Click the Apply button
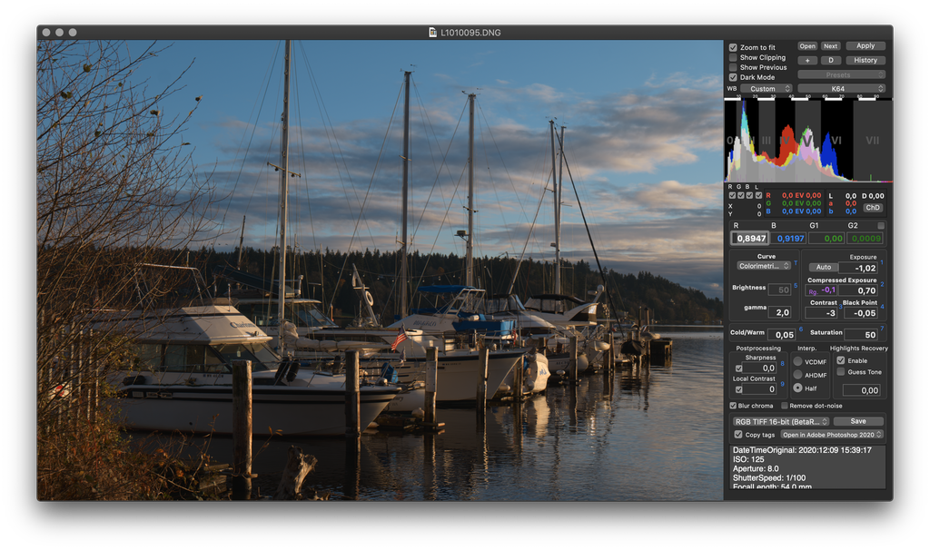 coord(866,46)
